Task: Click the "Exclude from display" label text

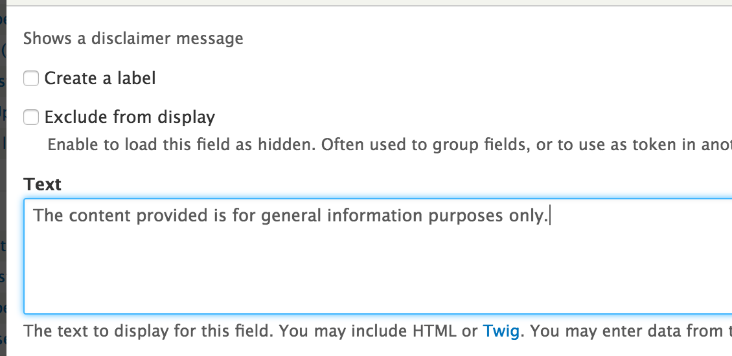Action: [130, 117]
